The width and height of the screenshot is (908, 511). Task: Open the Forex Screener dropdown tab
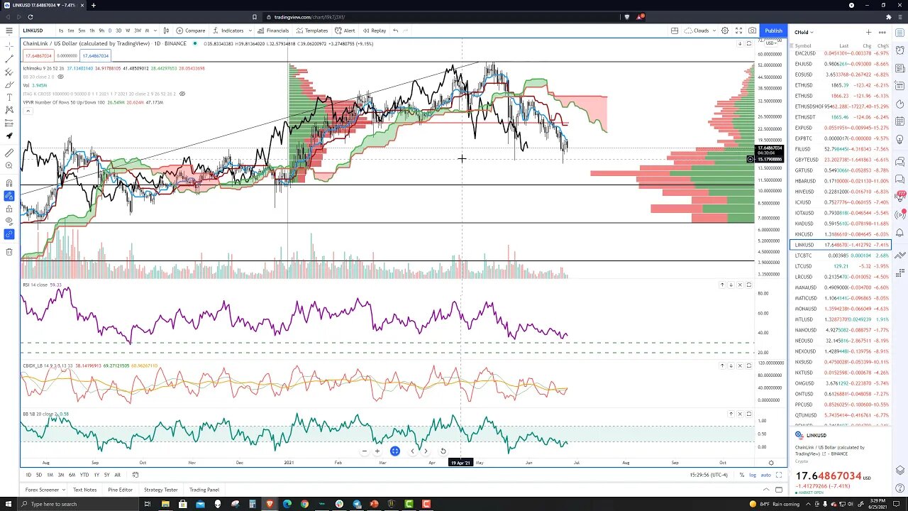(45, 490)
